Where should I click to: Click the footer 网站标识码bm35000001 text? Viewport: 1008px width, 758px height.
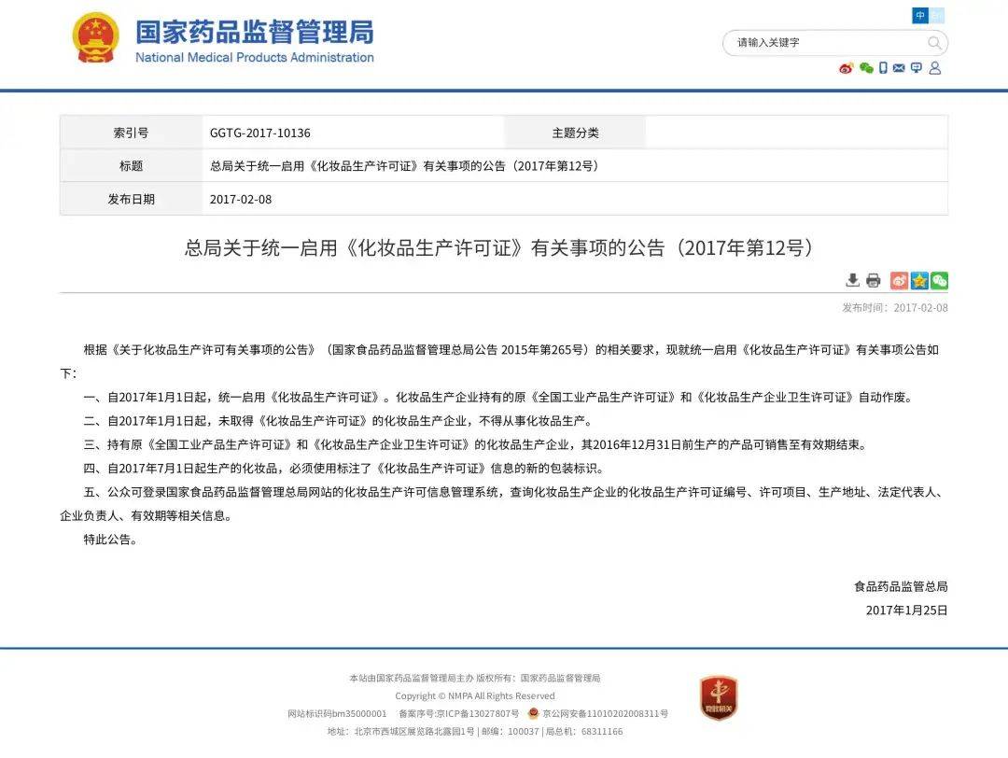click(x=337, y=713)
